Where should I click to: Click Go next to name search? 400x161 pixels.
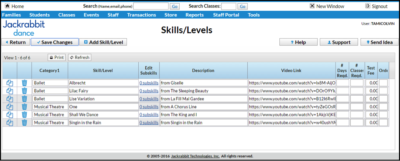175,7
